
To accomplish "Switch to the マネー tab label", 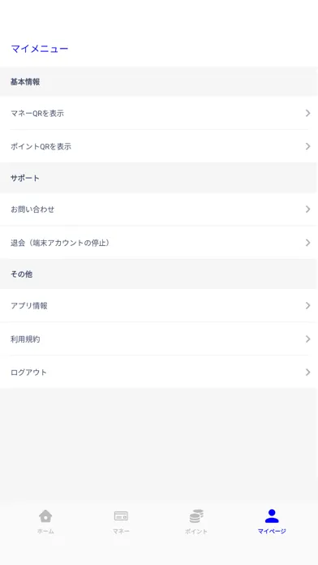I will [x=121, y=531].
